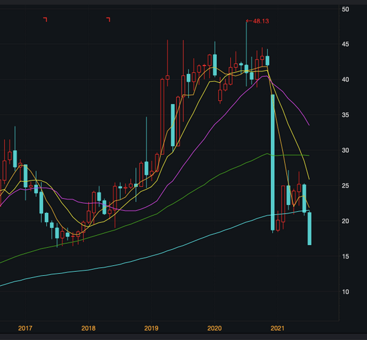Image resolution: width=367 pixels, height=340 pixels.
Task: Click the 20 price axis label
Action: click(346, 221)
